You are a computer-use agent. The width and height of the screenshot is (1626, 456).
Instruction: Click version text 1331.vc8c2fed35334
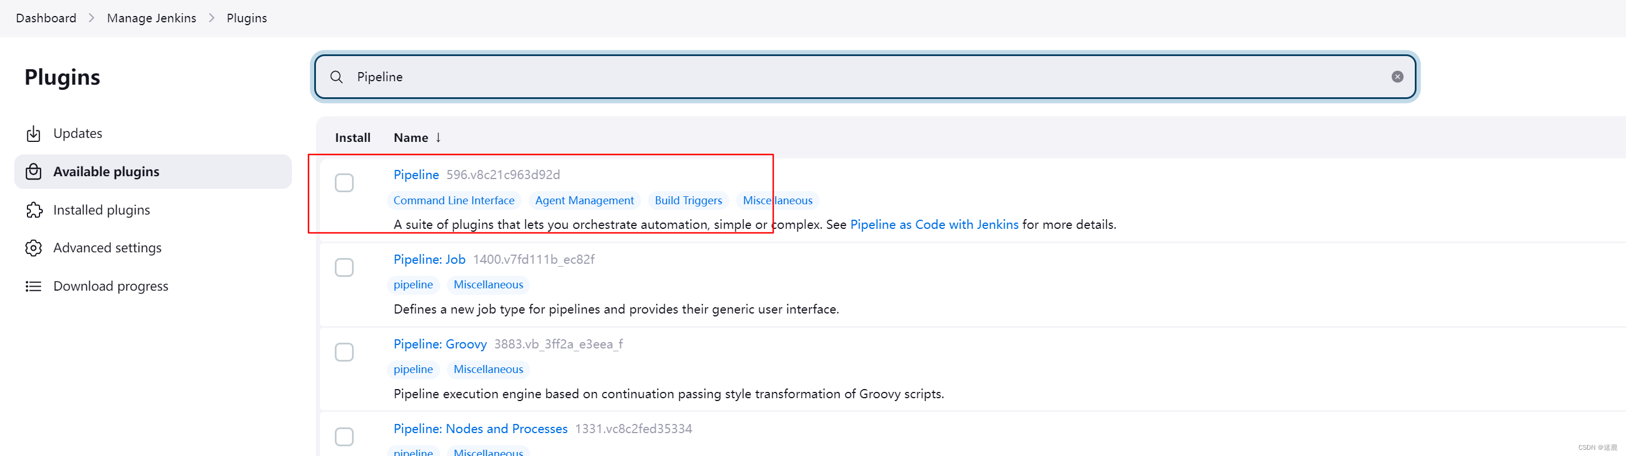pyautogui.click(x=633, y=429)
